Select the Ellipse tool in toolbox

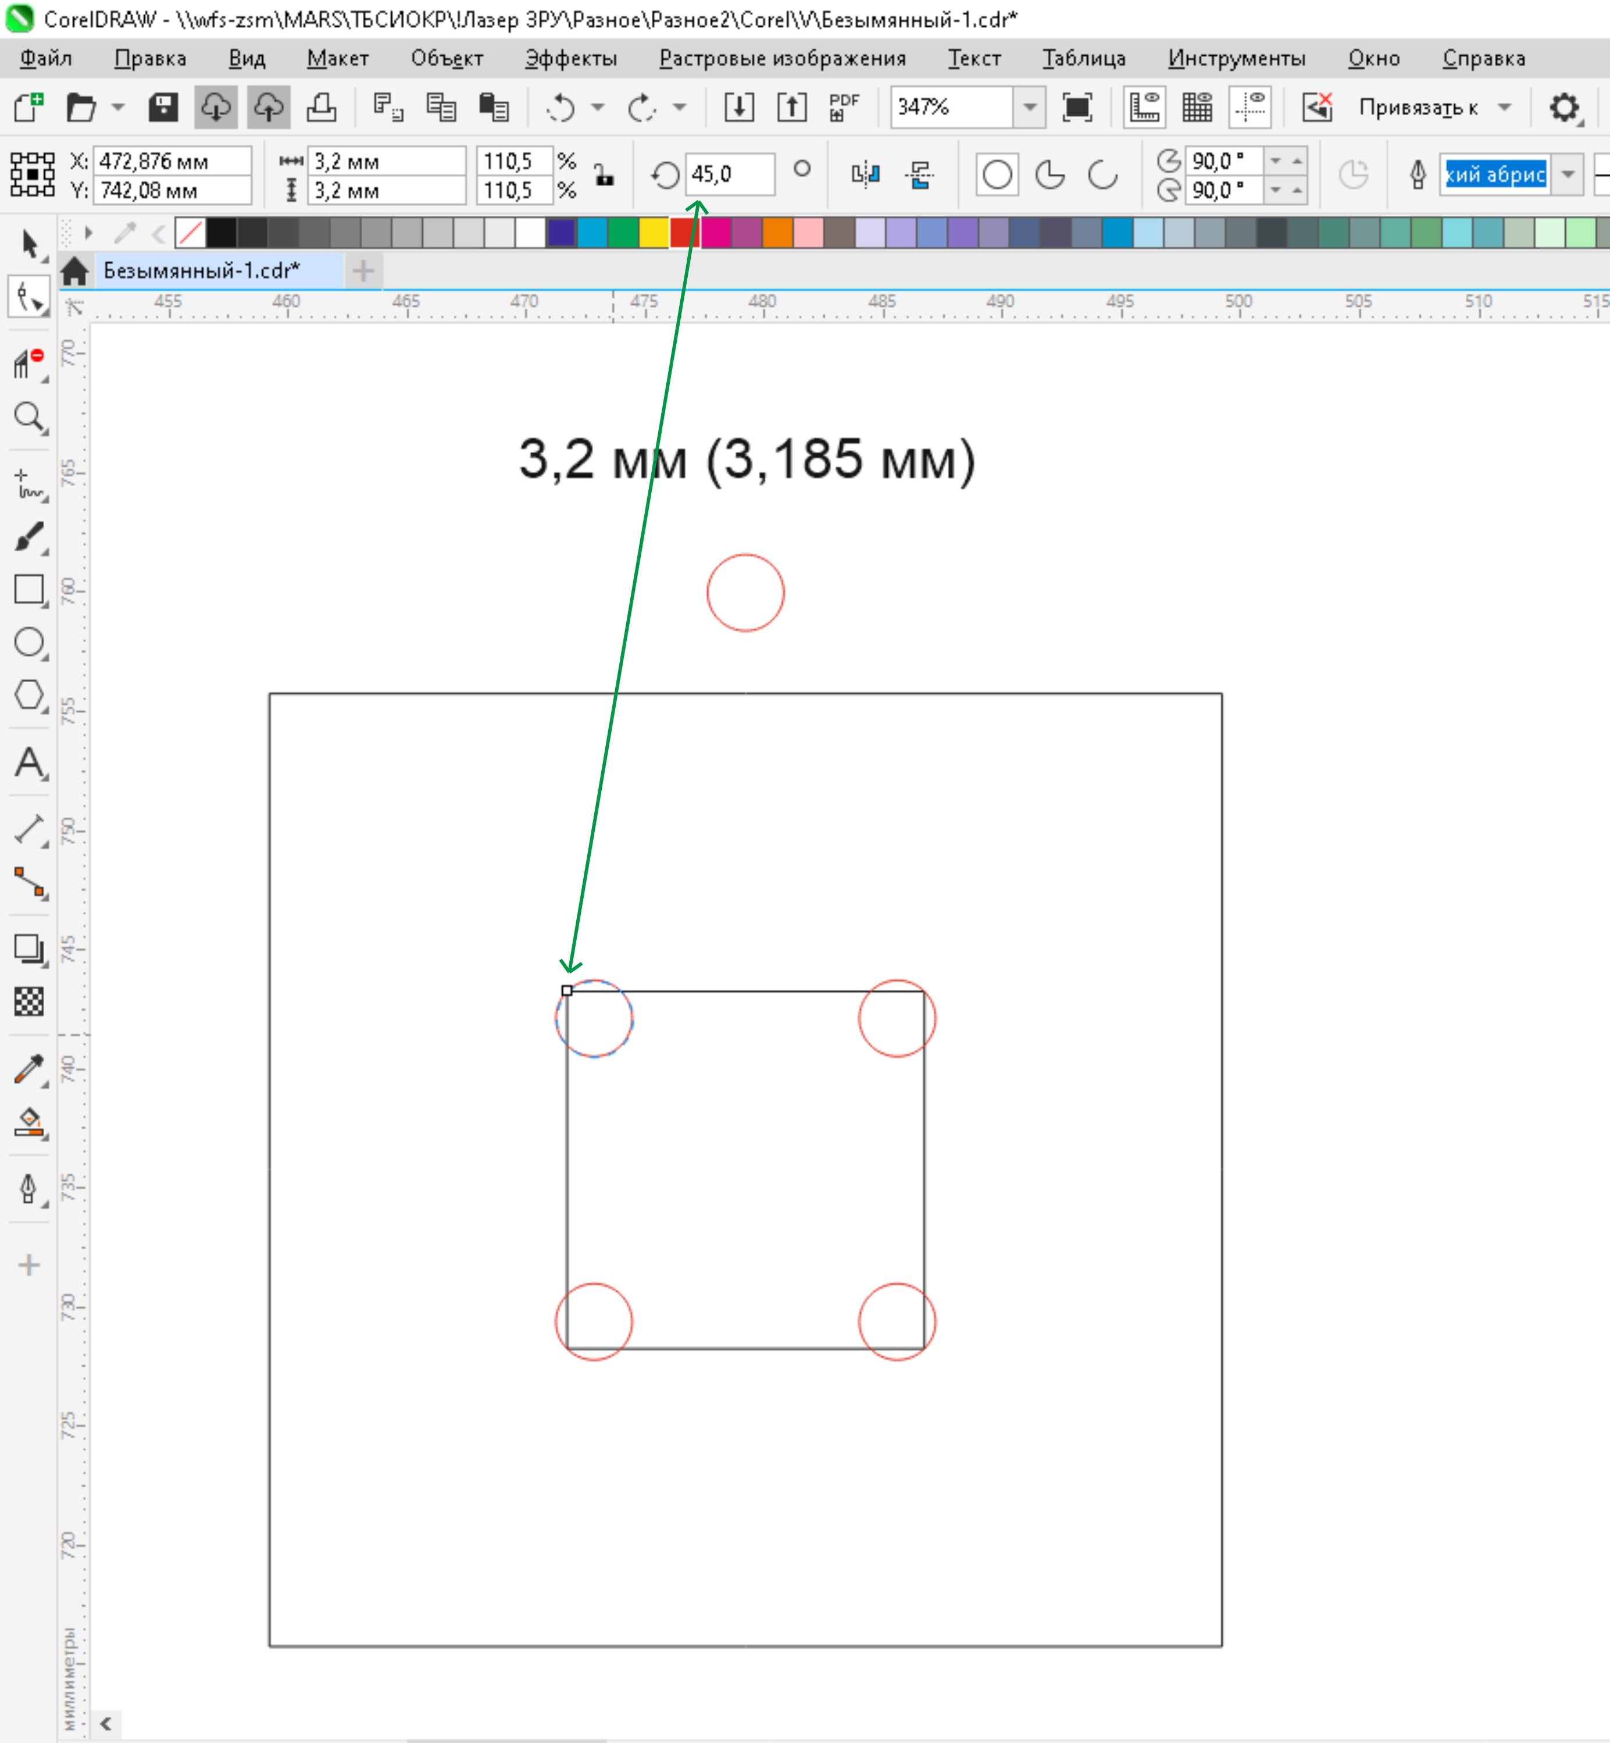point(28,642)
